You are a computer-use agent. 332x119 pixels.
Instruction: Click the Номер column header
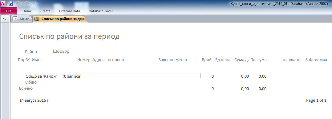(x=84, y=60)
